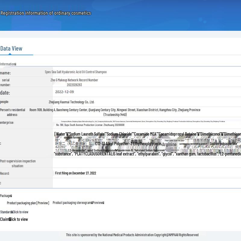Screen dimensions: 241x241
Task: Click the Package section label
Action: pyautogui.click(x=6, y=196)
